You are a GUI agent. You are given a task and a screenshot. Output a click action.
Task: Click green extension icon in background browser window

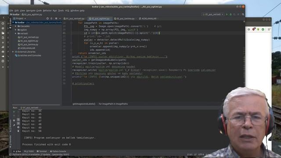pos(263,29)
